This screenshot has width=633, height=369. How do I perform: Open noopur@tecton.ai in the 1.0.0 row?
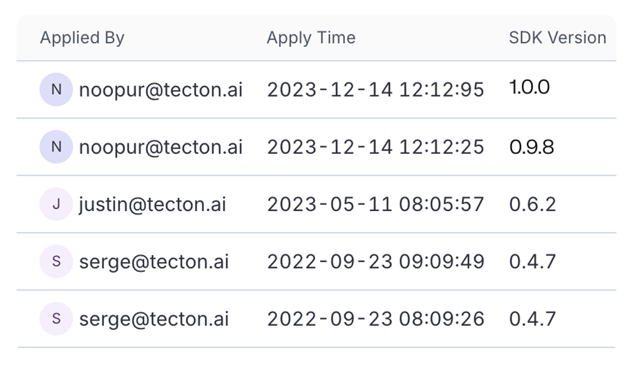tap(161, 90)
